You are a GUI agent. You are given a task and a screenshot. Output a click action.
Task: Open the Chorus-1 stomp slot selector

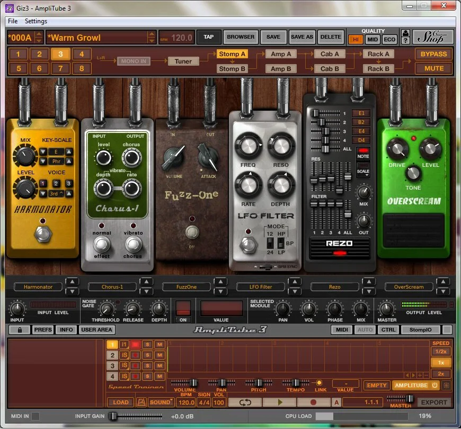click(112, 287)
